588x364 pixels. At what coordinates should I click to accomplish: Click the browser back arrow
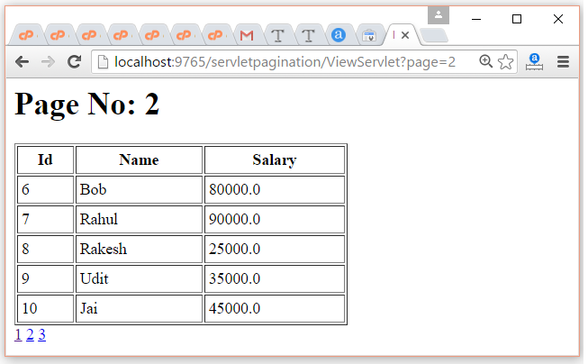coord(23,62)
